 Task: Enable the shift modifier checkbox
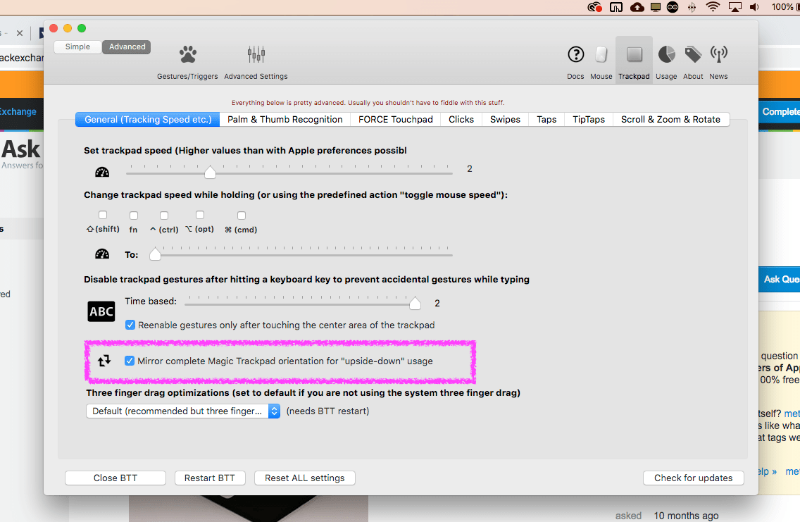102,215
